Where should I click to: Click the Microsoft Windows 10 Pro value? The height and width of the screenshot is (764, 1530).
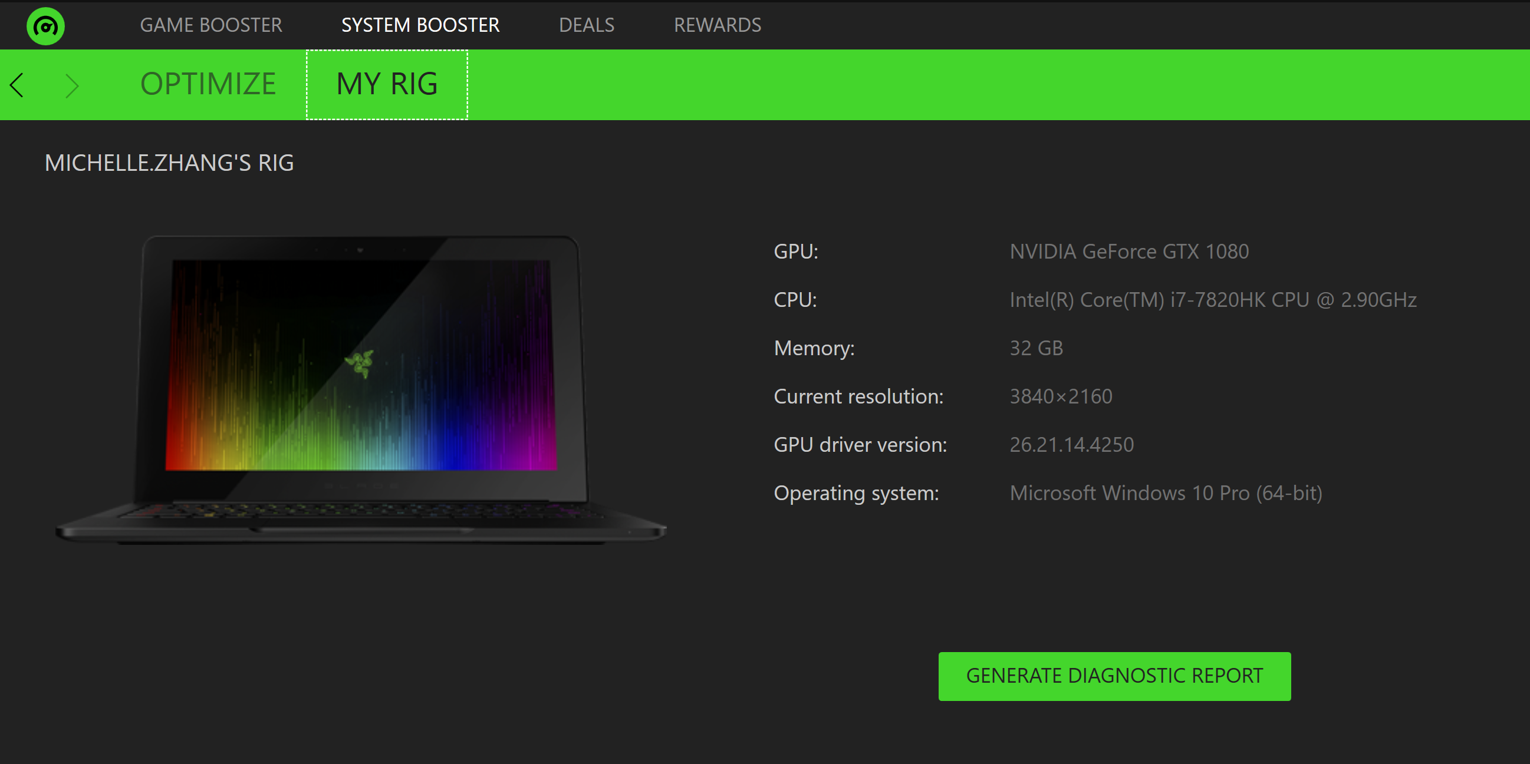point(1166,494)
